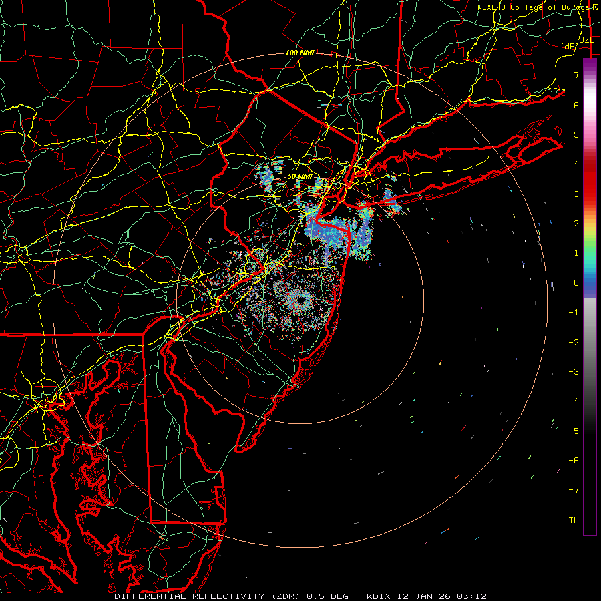Click the "5" value on color scale
This screenshot has width=601, height=601.
(x=576, y=134)
